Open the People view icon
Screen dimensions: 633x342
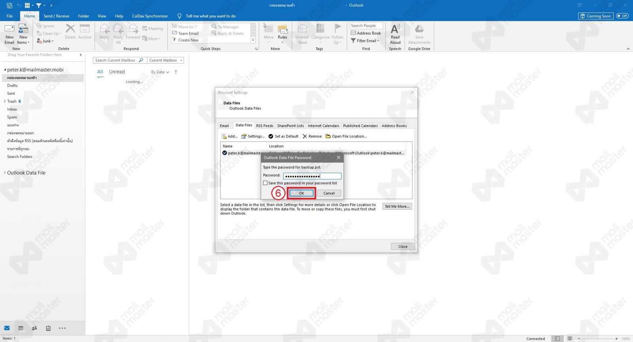coord(34,328)
